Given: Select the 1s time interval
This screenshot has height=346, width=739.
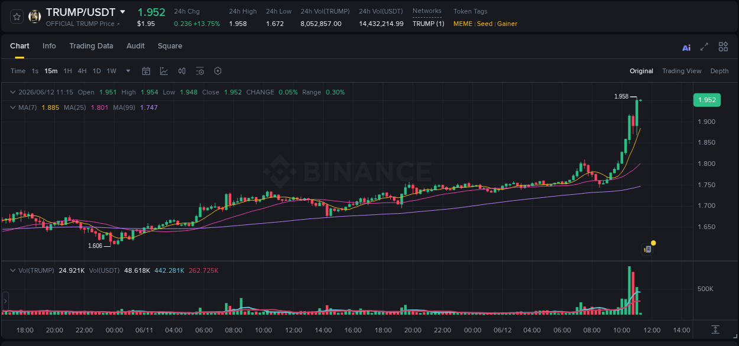Looking at the screenshot, I should (x=35, y=71).
